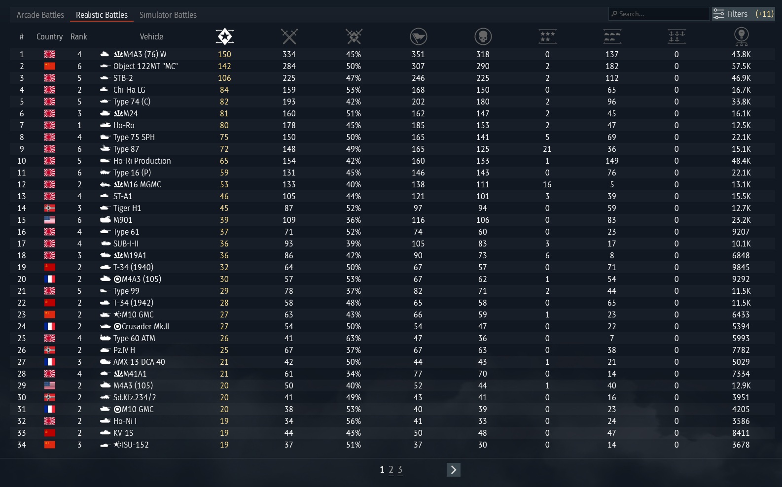Click current page number 1
This screenshot has width=782, height=487.
pos(382,470)
